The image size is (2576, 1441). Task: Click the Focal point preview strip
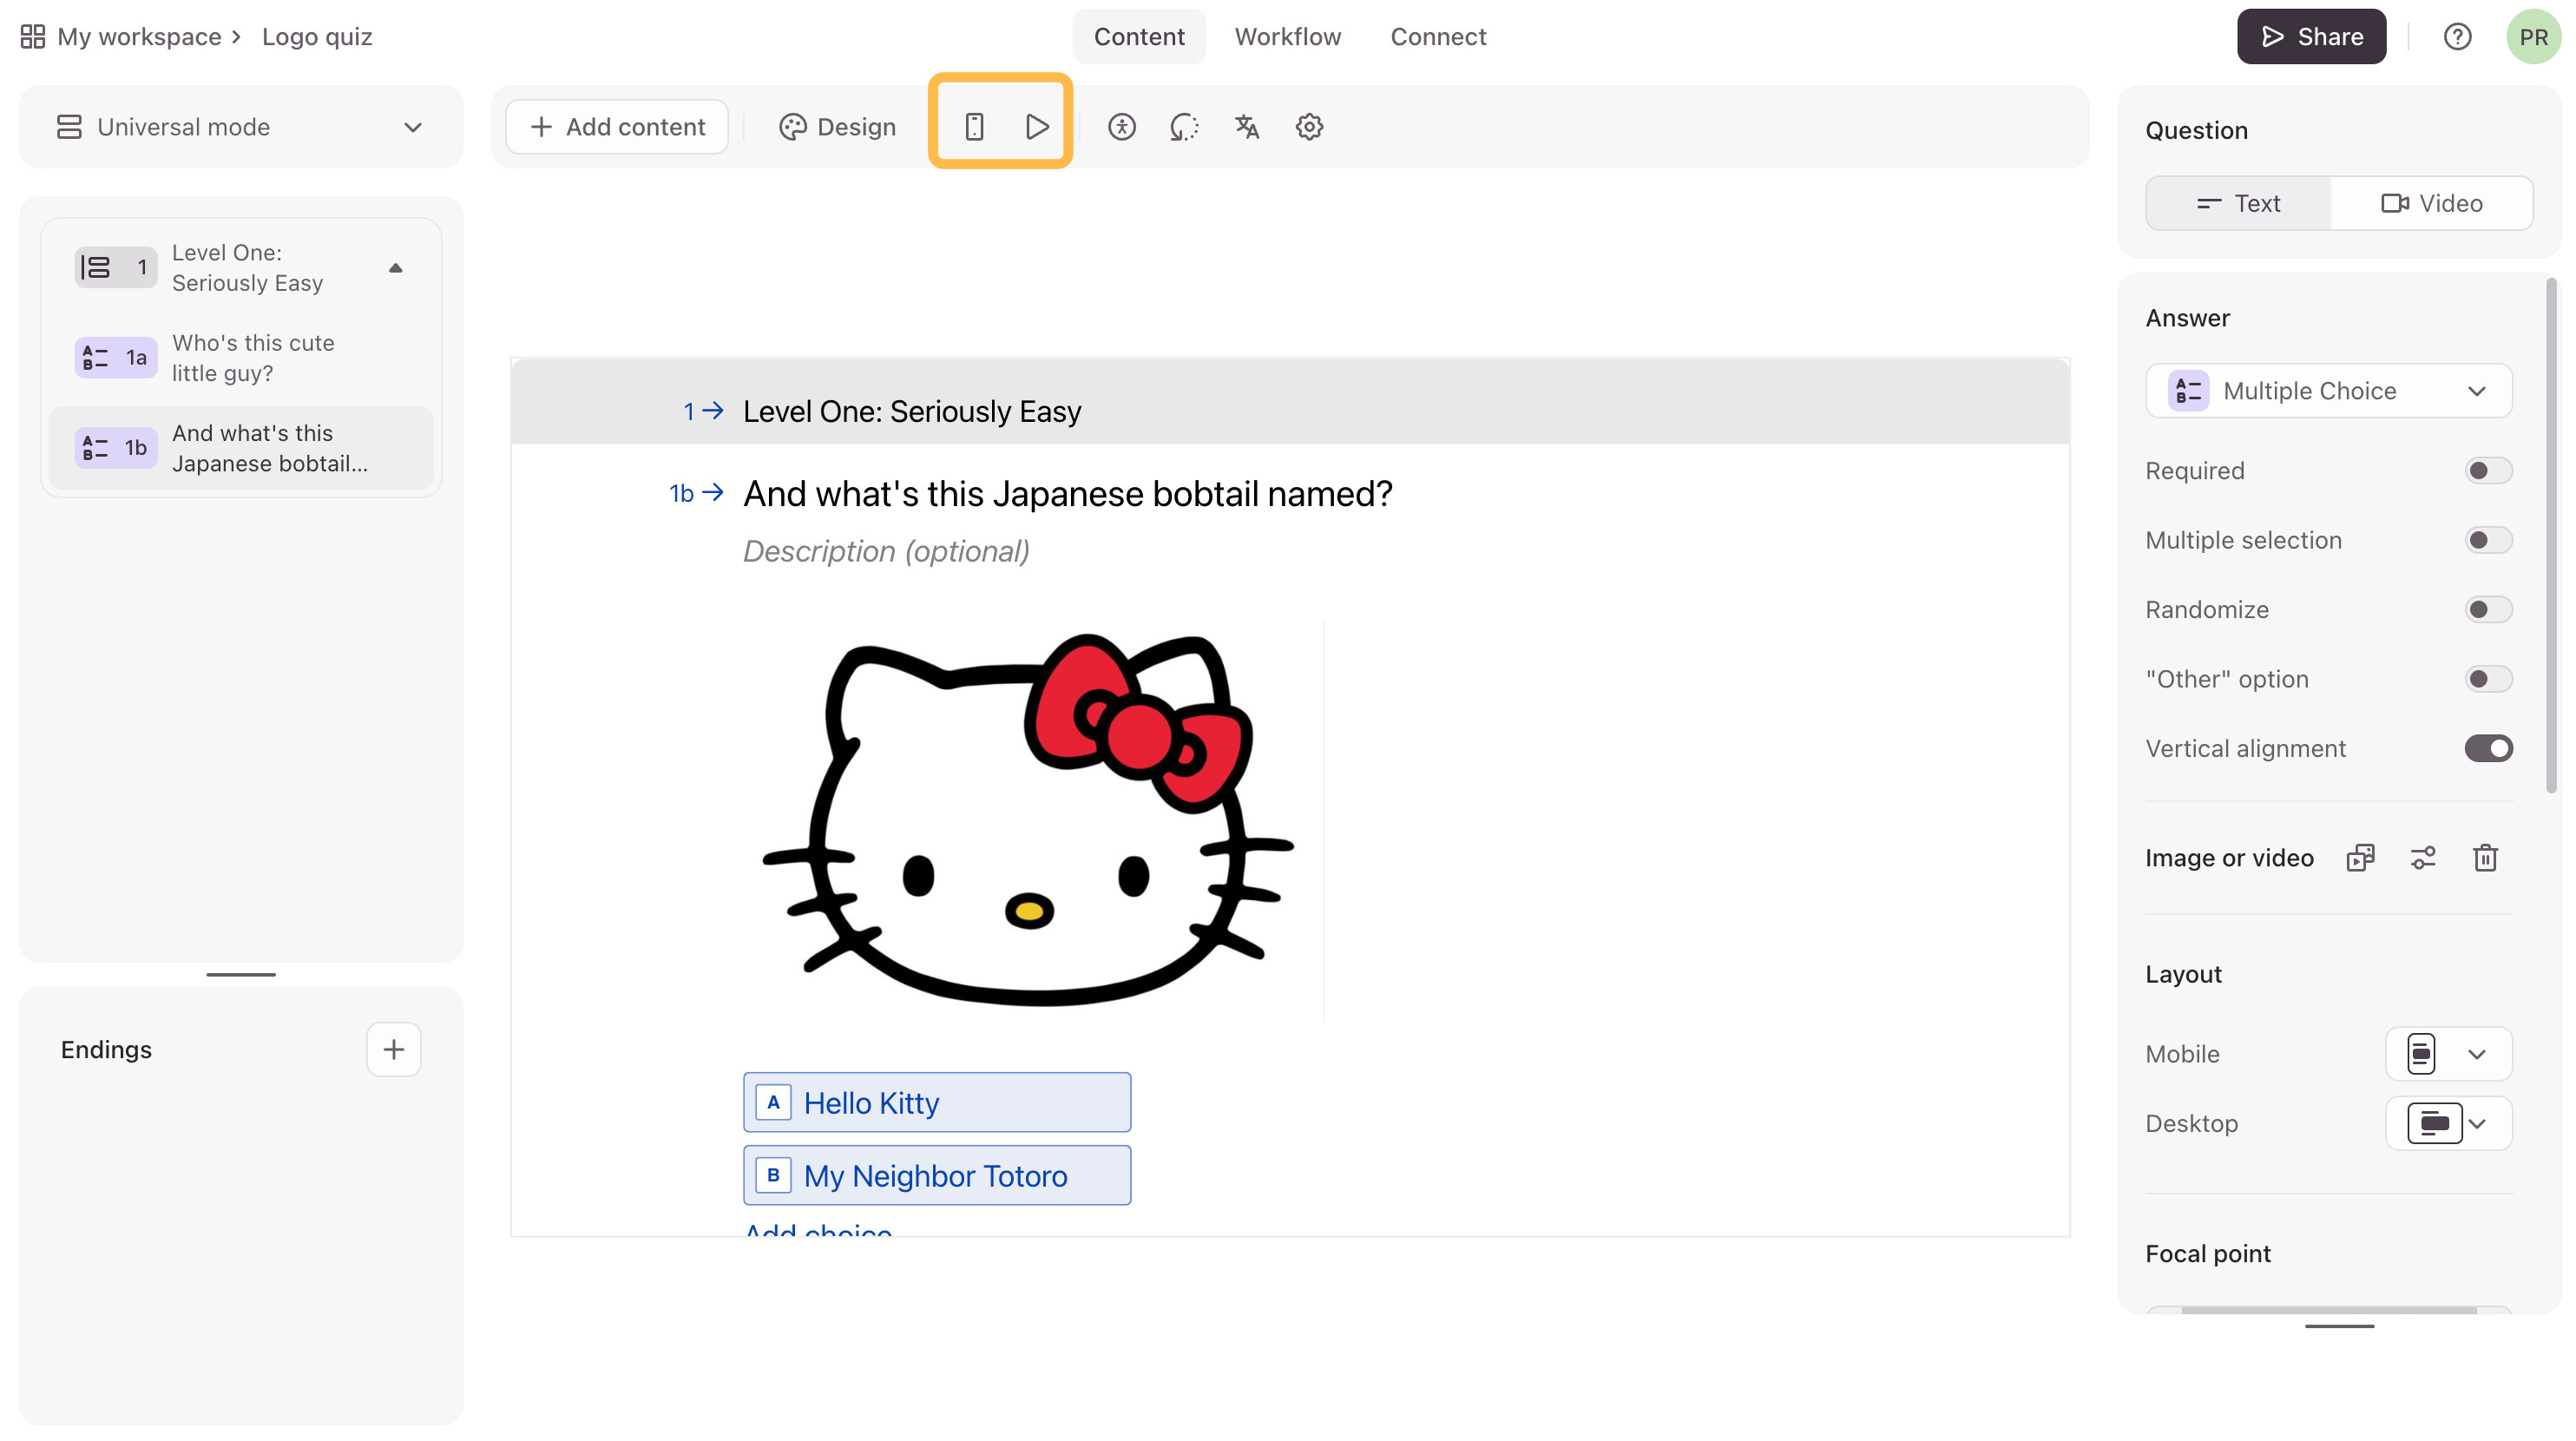coord(2328,1309)
